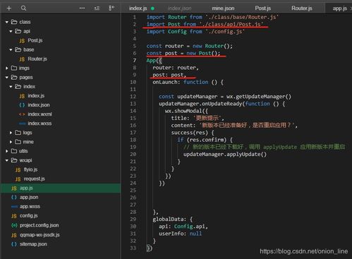
Task: Click braces icon beside app.json
Action: (14, 198)
